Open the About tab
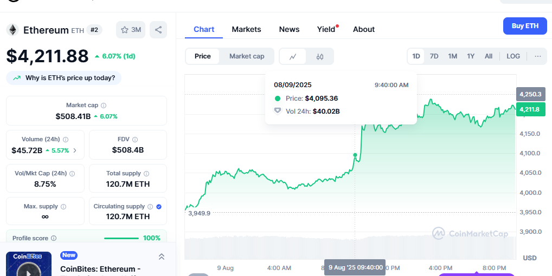The height and width of the screenshot is (276, 552). point(364,29)
